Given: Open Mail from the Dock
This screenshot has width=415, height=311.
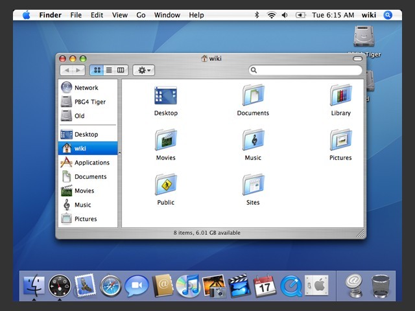Looking at the screenshot, I should (85, 286).
